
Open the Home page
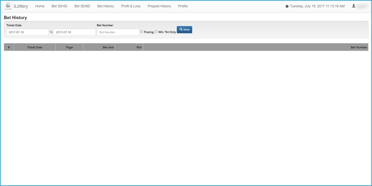tap(40, 6)
